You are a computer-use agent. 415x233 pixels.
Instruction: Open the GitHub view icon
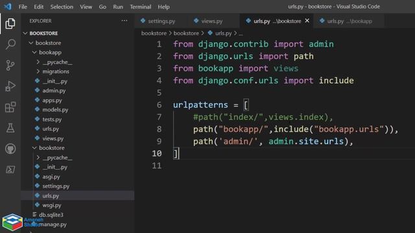point(10,149)
